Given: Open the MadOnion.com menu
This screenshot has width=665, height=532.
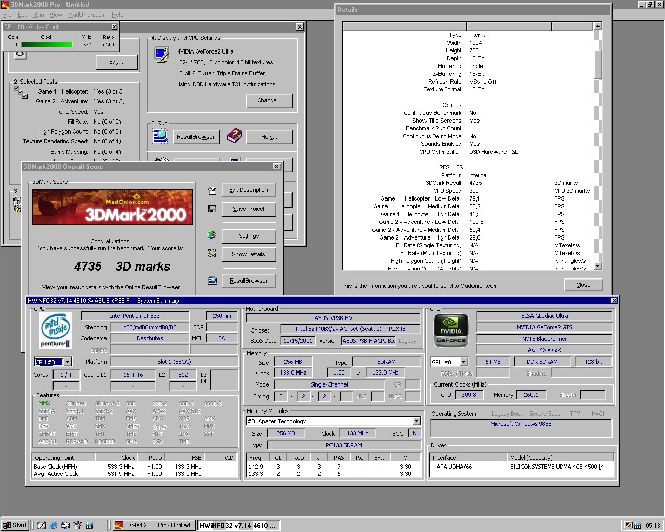Looking at the screenshot, I should pos(87,15).
